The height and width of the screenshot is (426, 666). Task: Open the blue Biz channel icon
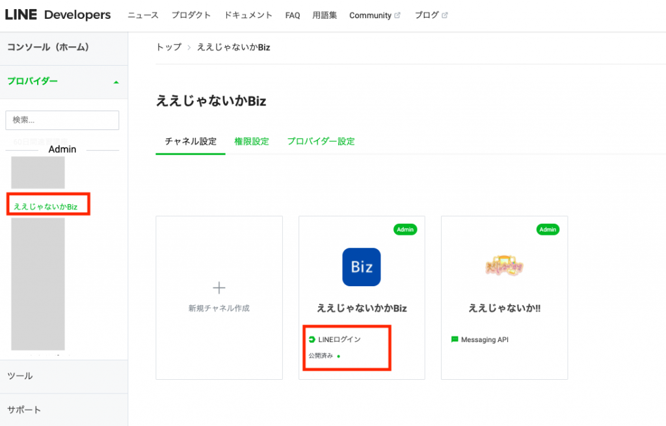point(362,267)
